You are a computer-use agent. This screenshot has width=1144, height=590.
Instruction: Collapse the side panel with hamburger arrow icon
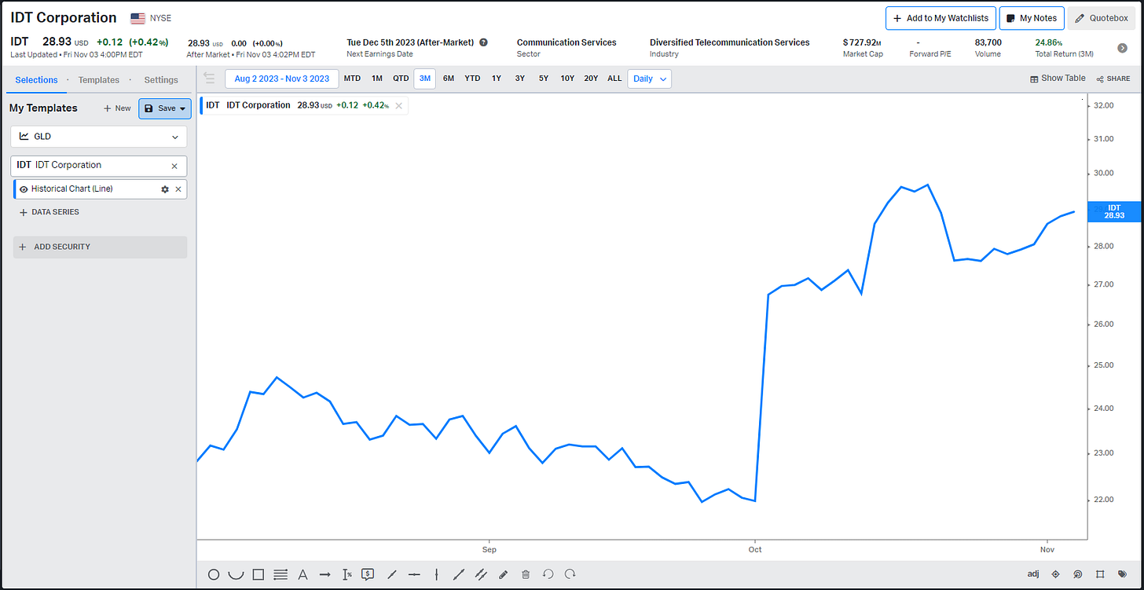point(209,78)
